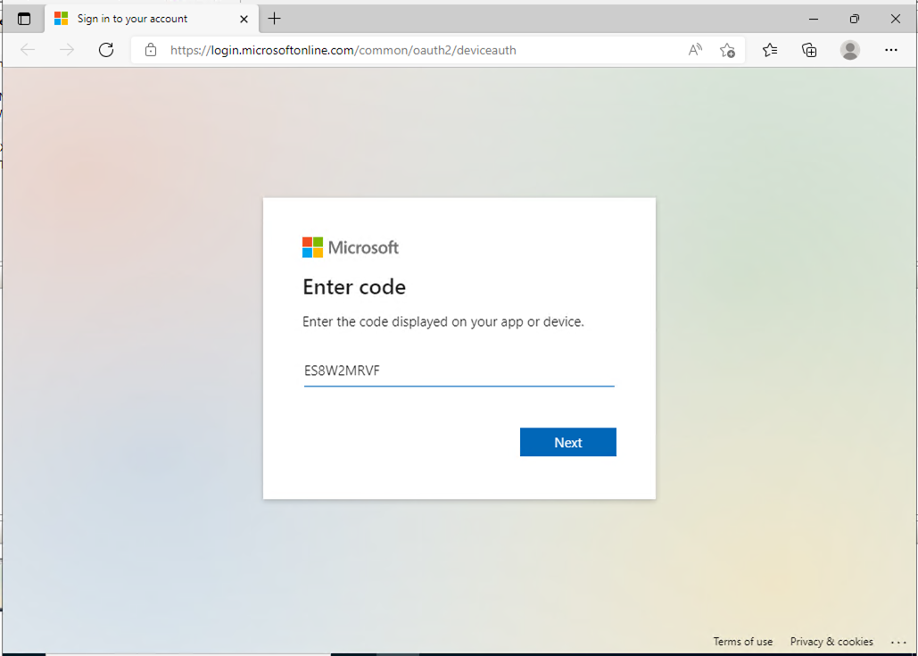Go back to the previous page
The image size is (918, 656).
(28, 50)
